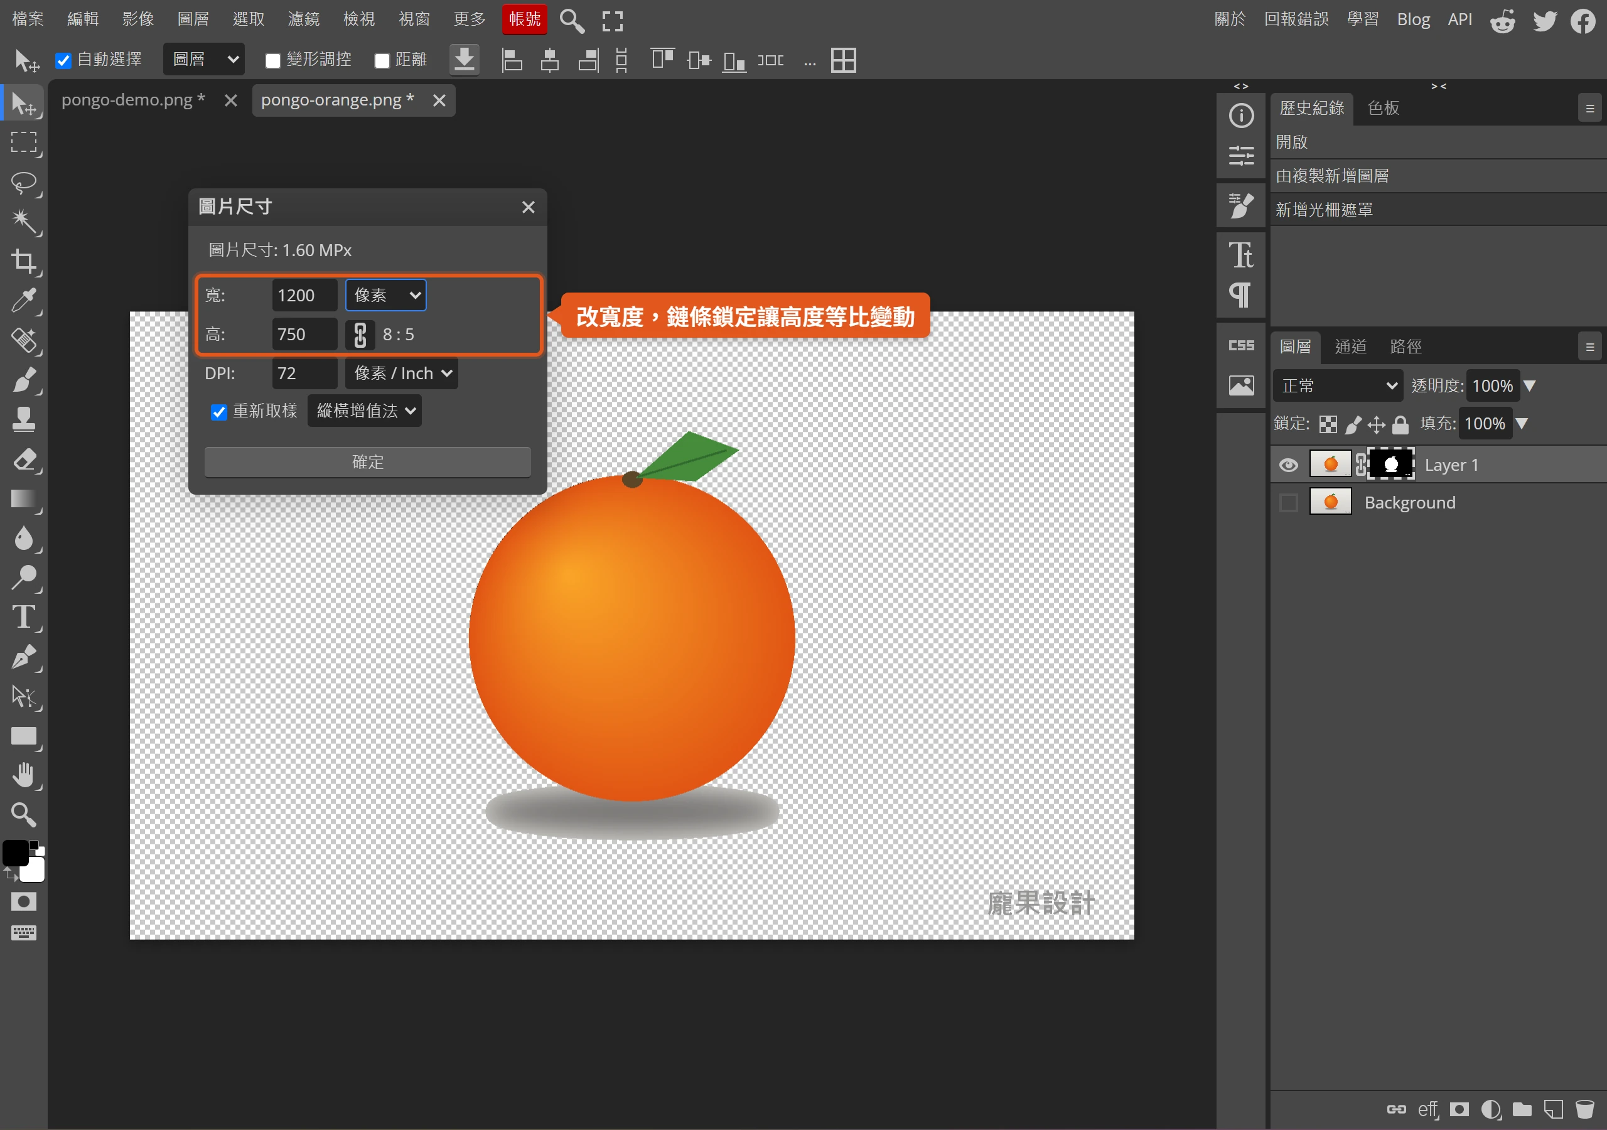Open the 回報錯誤 link

click(1296, 19)
